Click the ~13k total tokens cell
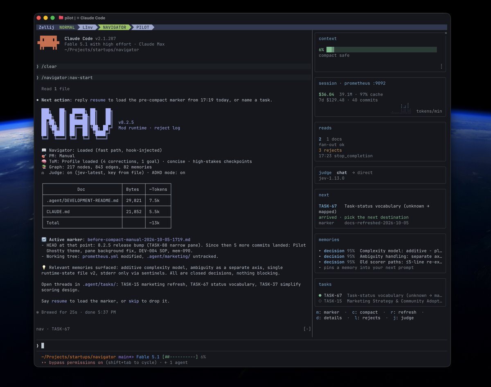The height and width of the screenshot is (387, 491). 158,223
